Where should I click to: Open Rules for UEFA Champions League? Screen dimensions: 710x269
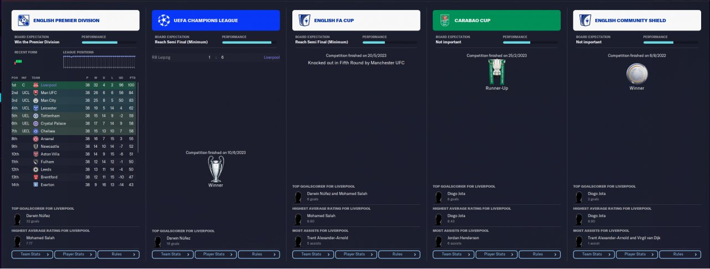[258, 255]
